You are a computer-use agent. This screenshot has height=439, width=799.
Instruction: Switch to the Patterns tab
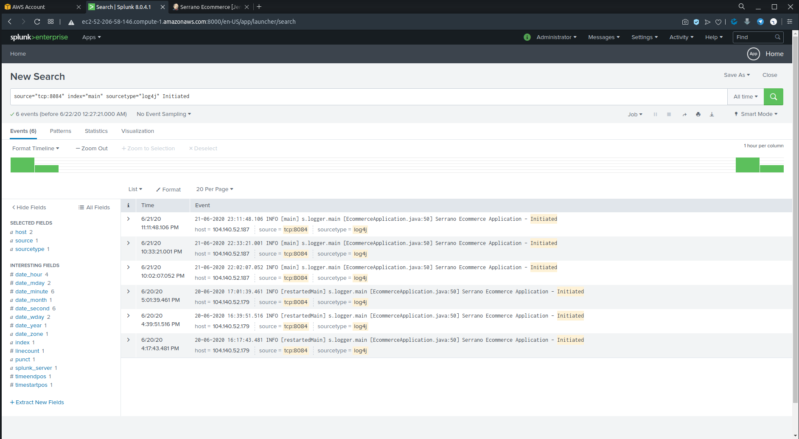pos(61,131)
